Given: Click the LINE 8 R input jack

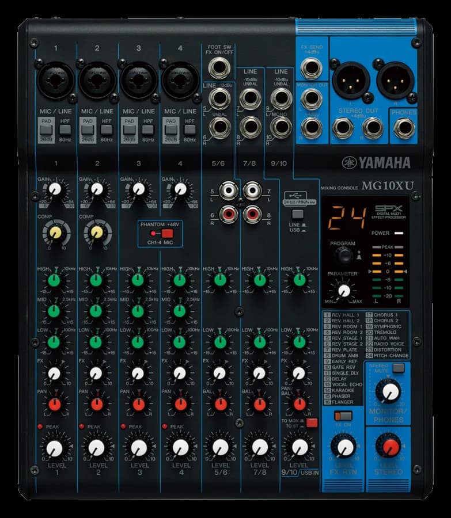Looking at the screenshot, I should click(251, 128).
